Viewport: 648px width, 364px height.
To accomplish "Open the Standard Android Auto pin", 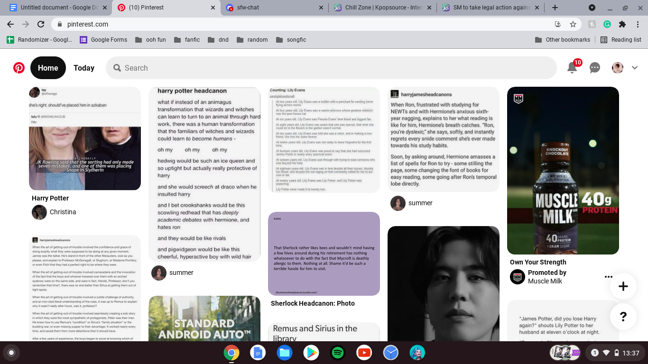I will pyautogui.click(x=204, y=318).
